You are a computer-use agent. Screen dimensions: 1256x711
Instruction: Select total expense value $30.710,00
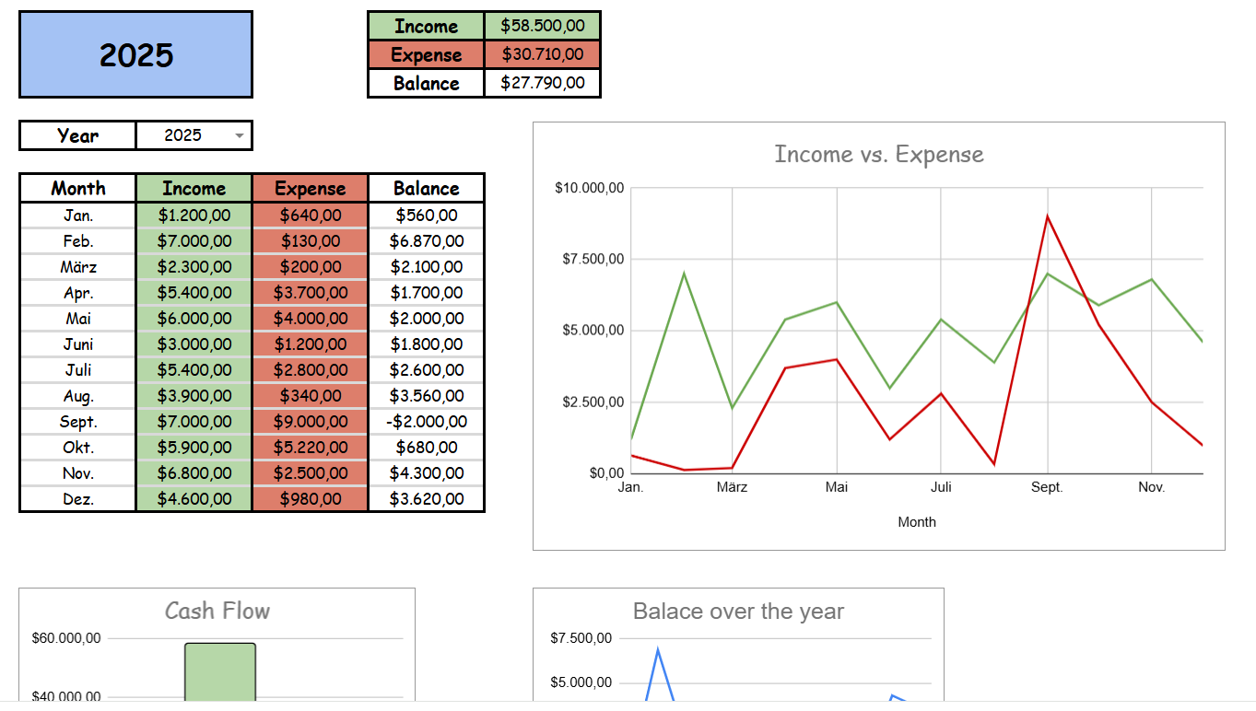click(542, 54)
